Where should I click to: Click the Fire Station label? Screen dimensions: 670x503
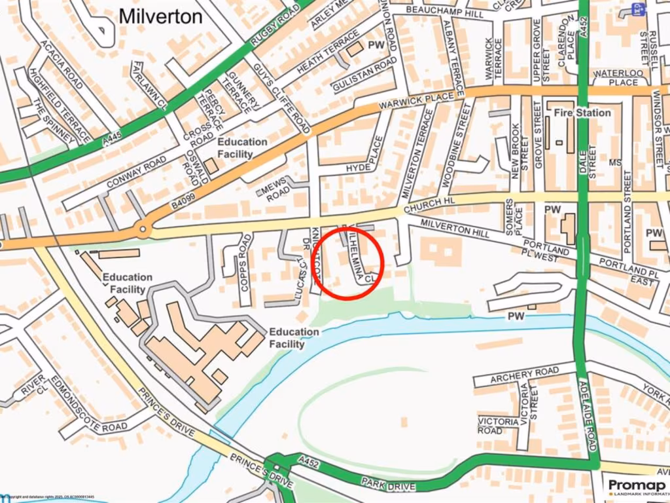pyautogui.click(x=582, y=113)
